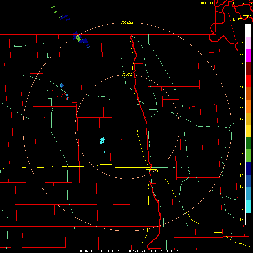
Task: Click the light pink legend swatch
Action: [248, 43]
